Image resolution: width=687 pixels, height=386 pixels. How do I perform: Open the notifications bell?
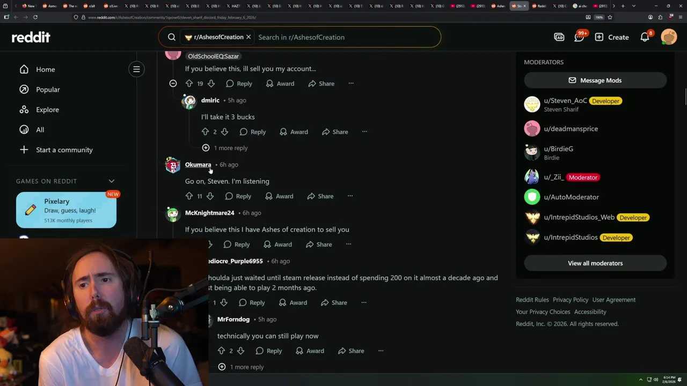(x=645, y=37)
